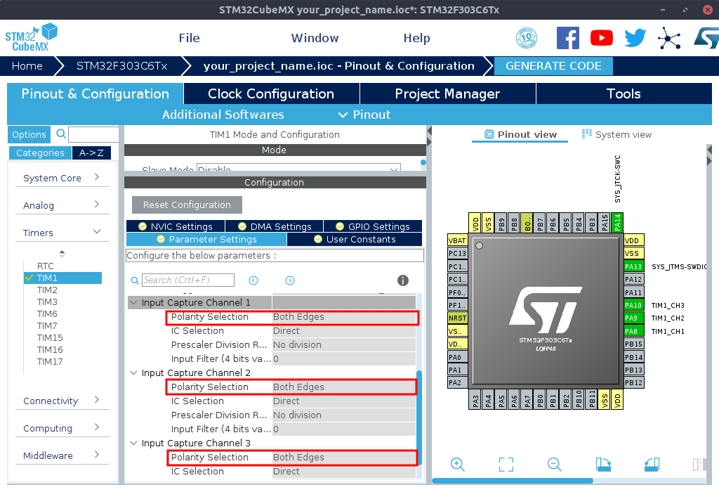The width and height of the screenshot is (719, 492).
Task: Click the fit-to-screen pinout icon
Action: (x=506, y=464)
